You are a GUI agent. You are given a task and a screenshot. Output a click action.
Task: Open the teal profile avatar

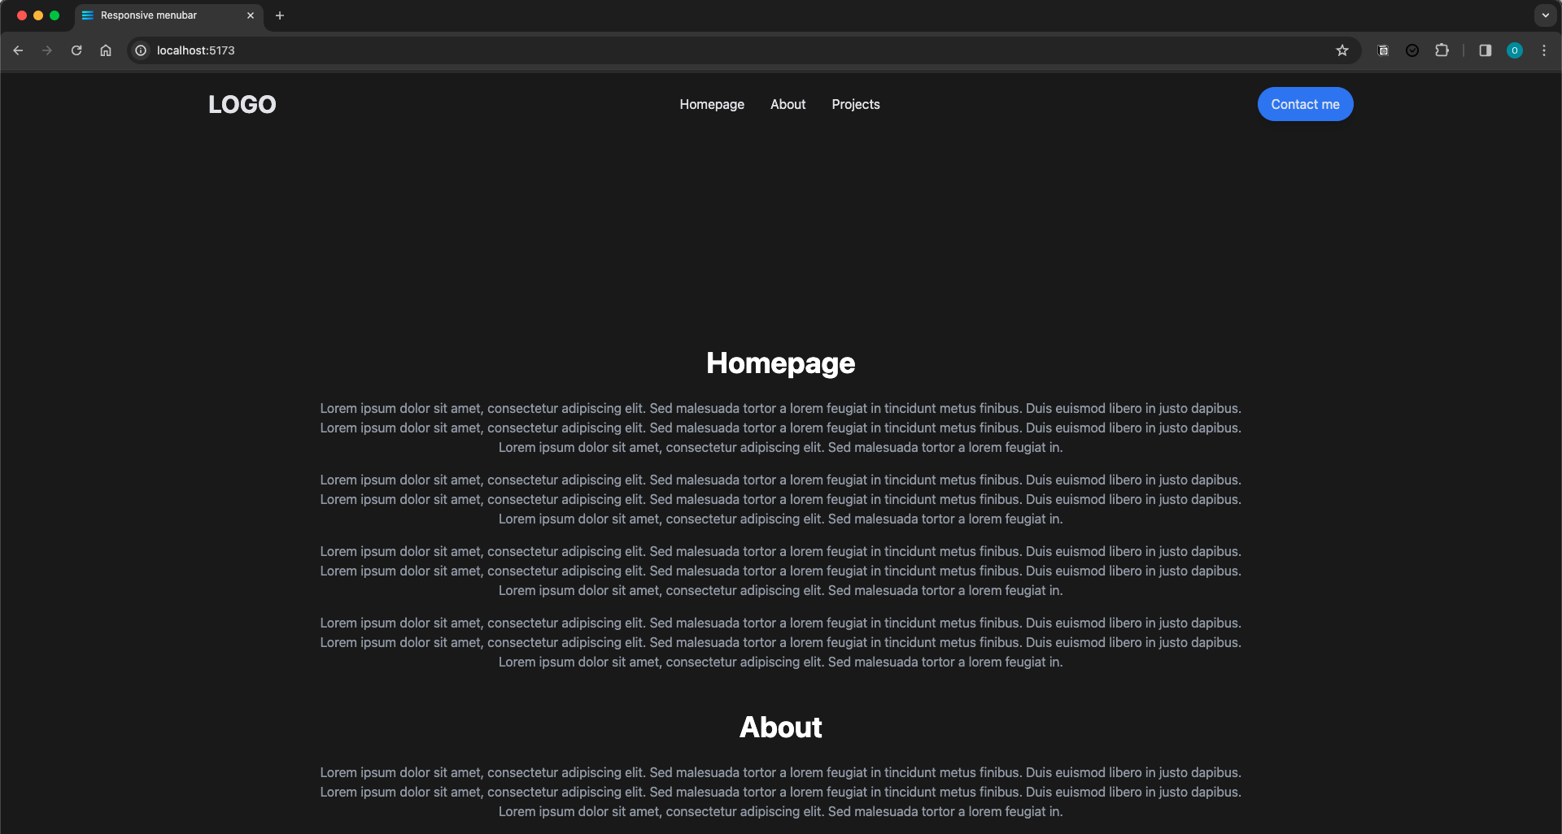(x=1514, y=50)
